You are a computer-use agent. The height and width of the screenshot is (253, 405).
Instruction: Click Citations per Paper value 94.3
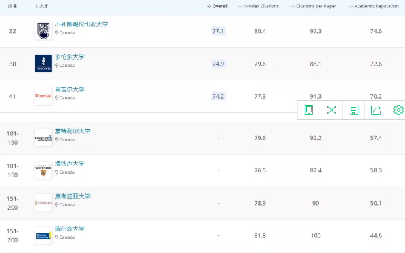click(316, 96)
